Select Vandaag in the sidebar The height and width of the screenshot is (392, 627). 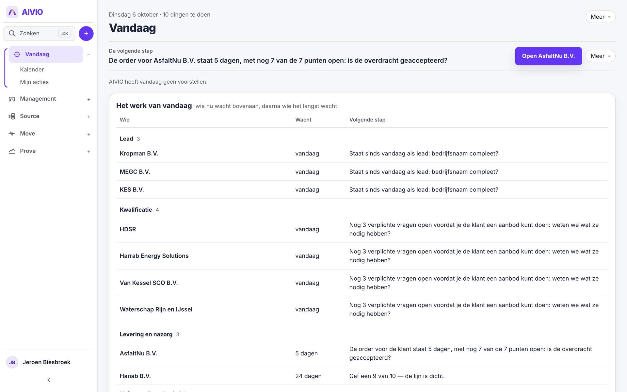(x=46, y=54)
